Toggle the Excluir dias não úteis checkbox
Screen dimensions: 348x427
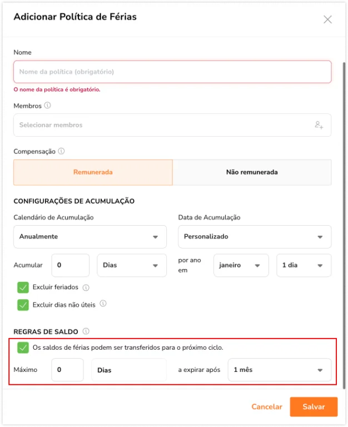23,305
